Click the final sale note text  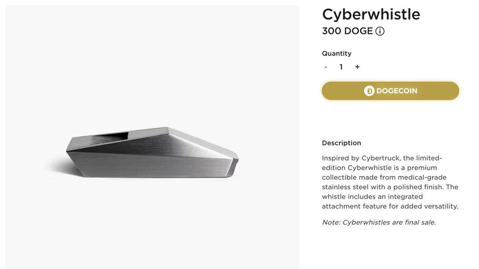click(379, 222)
